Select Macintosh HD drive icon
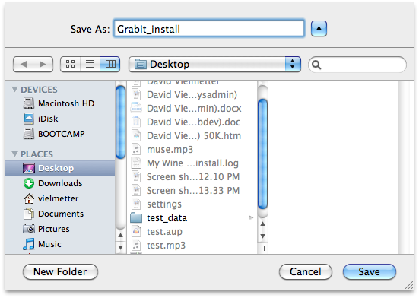Screen dimensions: 419x298 tap(29, 103)
